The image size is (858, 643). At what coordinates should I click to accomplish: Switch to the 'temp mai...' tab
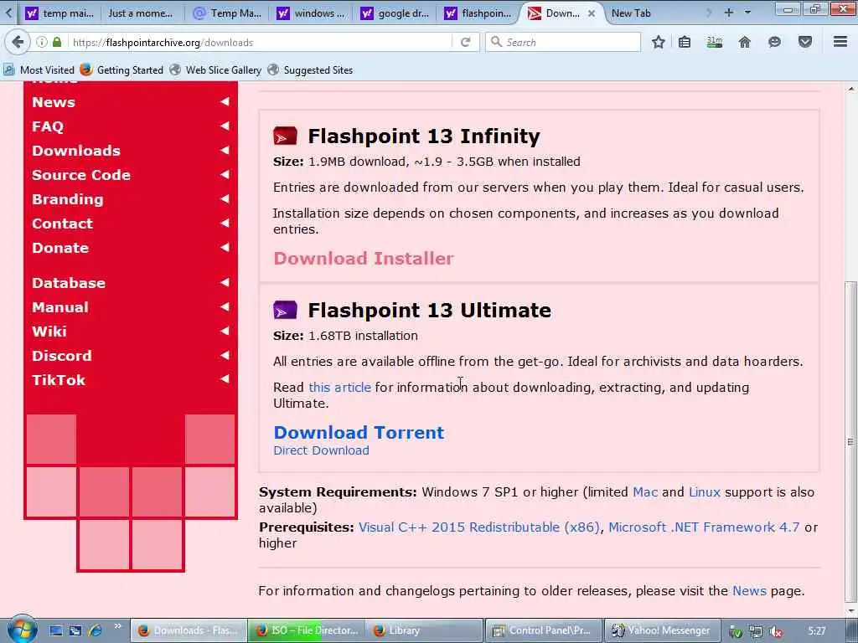coord(59,13)
